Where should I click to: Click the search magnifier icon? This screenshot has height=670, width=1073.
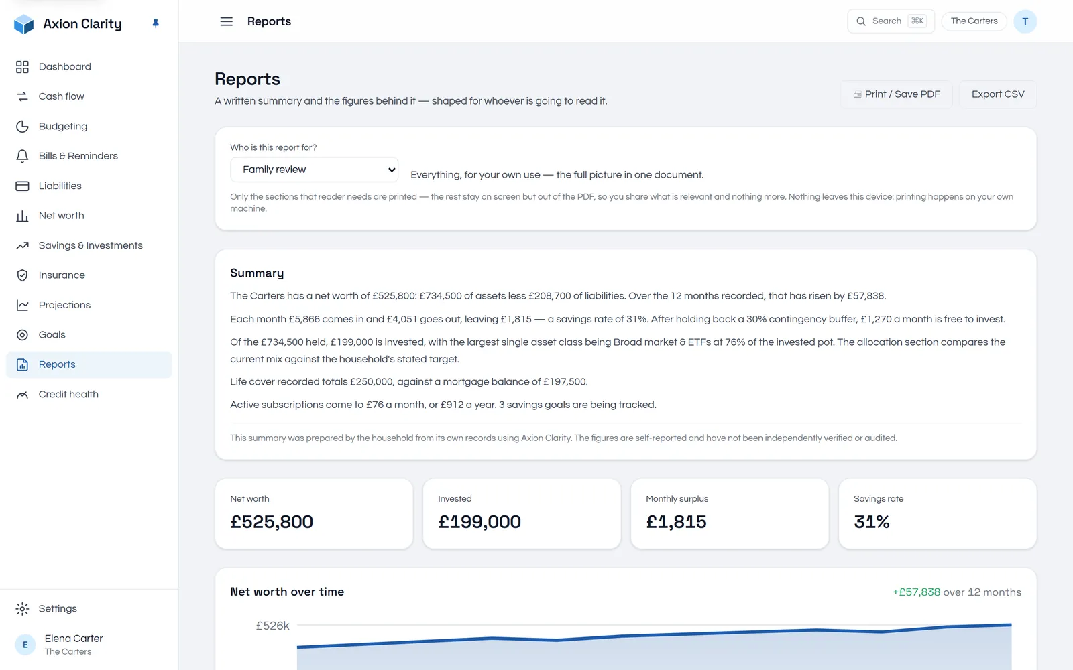click(861, 21)
